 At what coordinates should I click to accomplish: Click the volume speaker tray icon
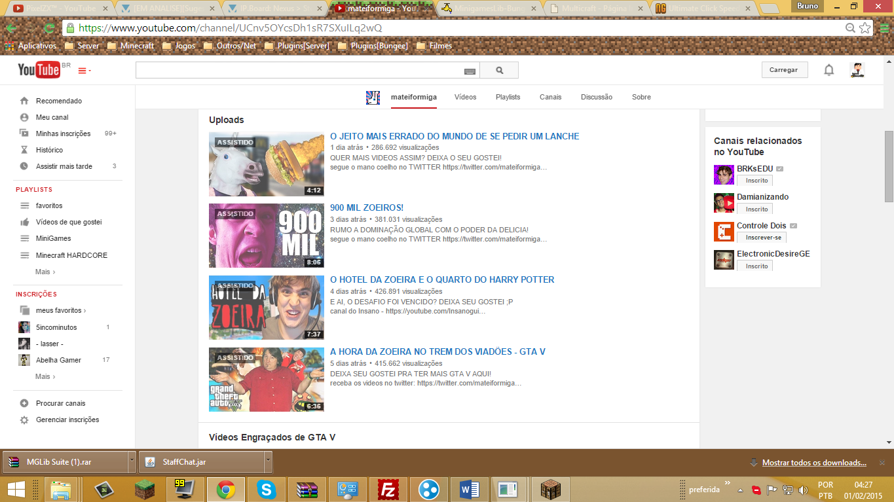coord(803,490)
